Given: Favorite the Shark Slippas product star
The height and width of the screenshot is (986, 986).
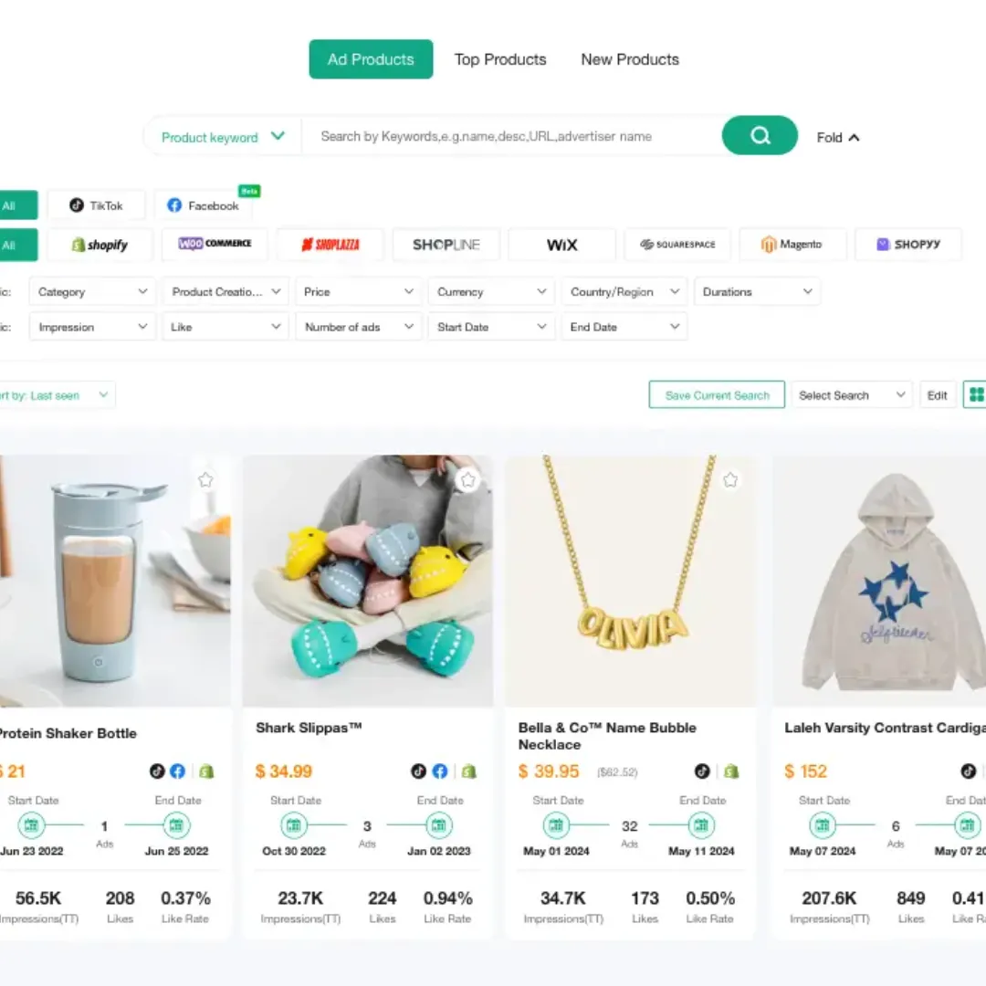Looking at the screenshot, I should 467,480.
